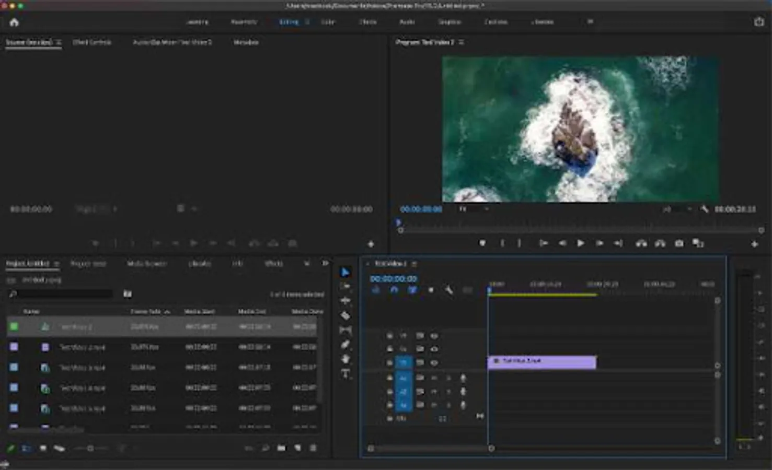Image resolution: width=772 pixels, height=470 pixels.
Task: Open the playback resolution dropdown
Action: [x=677, y=209]
